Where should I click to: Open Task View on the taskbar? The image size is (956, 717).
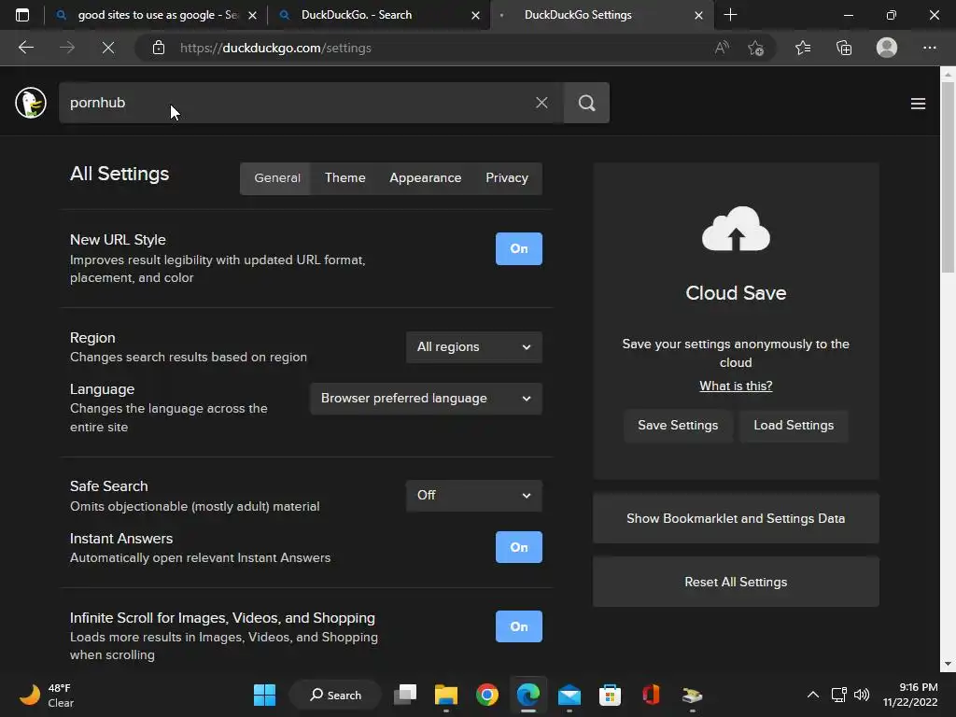[x=405, y=695]
